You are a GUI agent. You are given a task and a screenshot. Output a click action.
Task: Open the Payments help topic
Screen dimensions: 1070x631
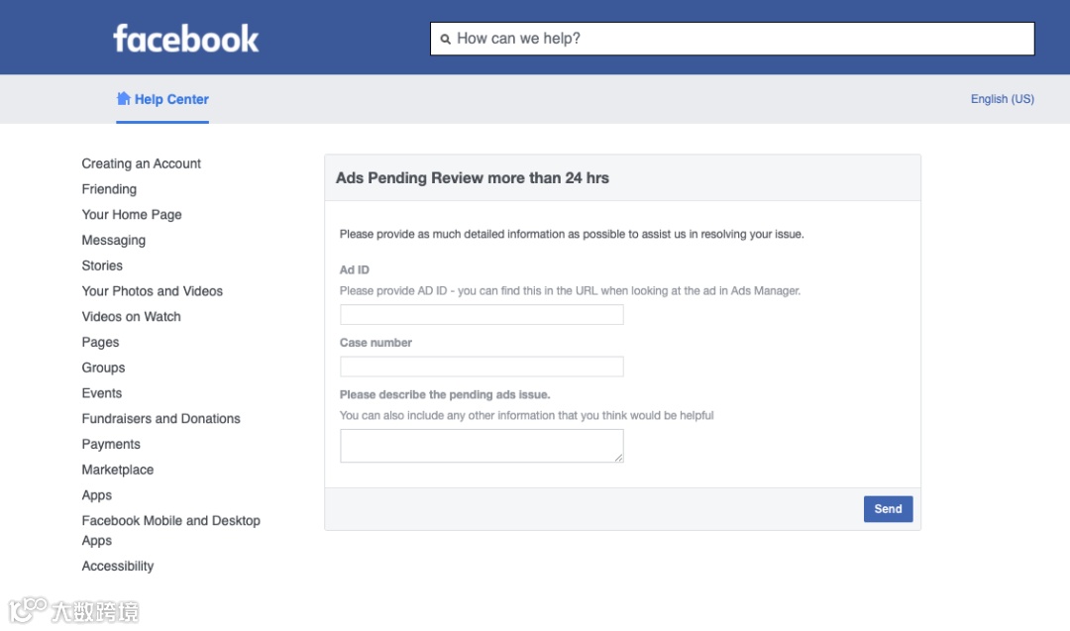111,444
